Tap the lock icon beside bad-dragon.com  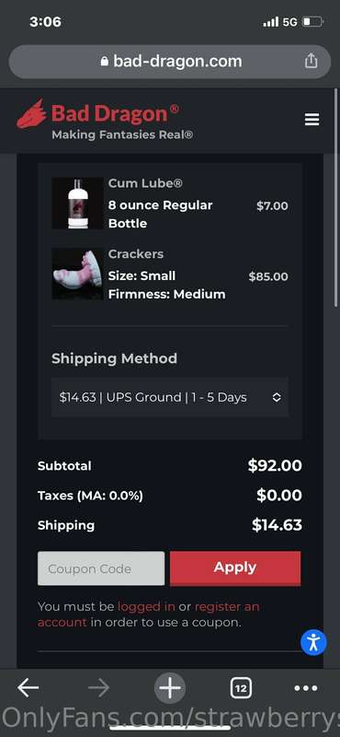click(x=105, y=61)
